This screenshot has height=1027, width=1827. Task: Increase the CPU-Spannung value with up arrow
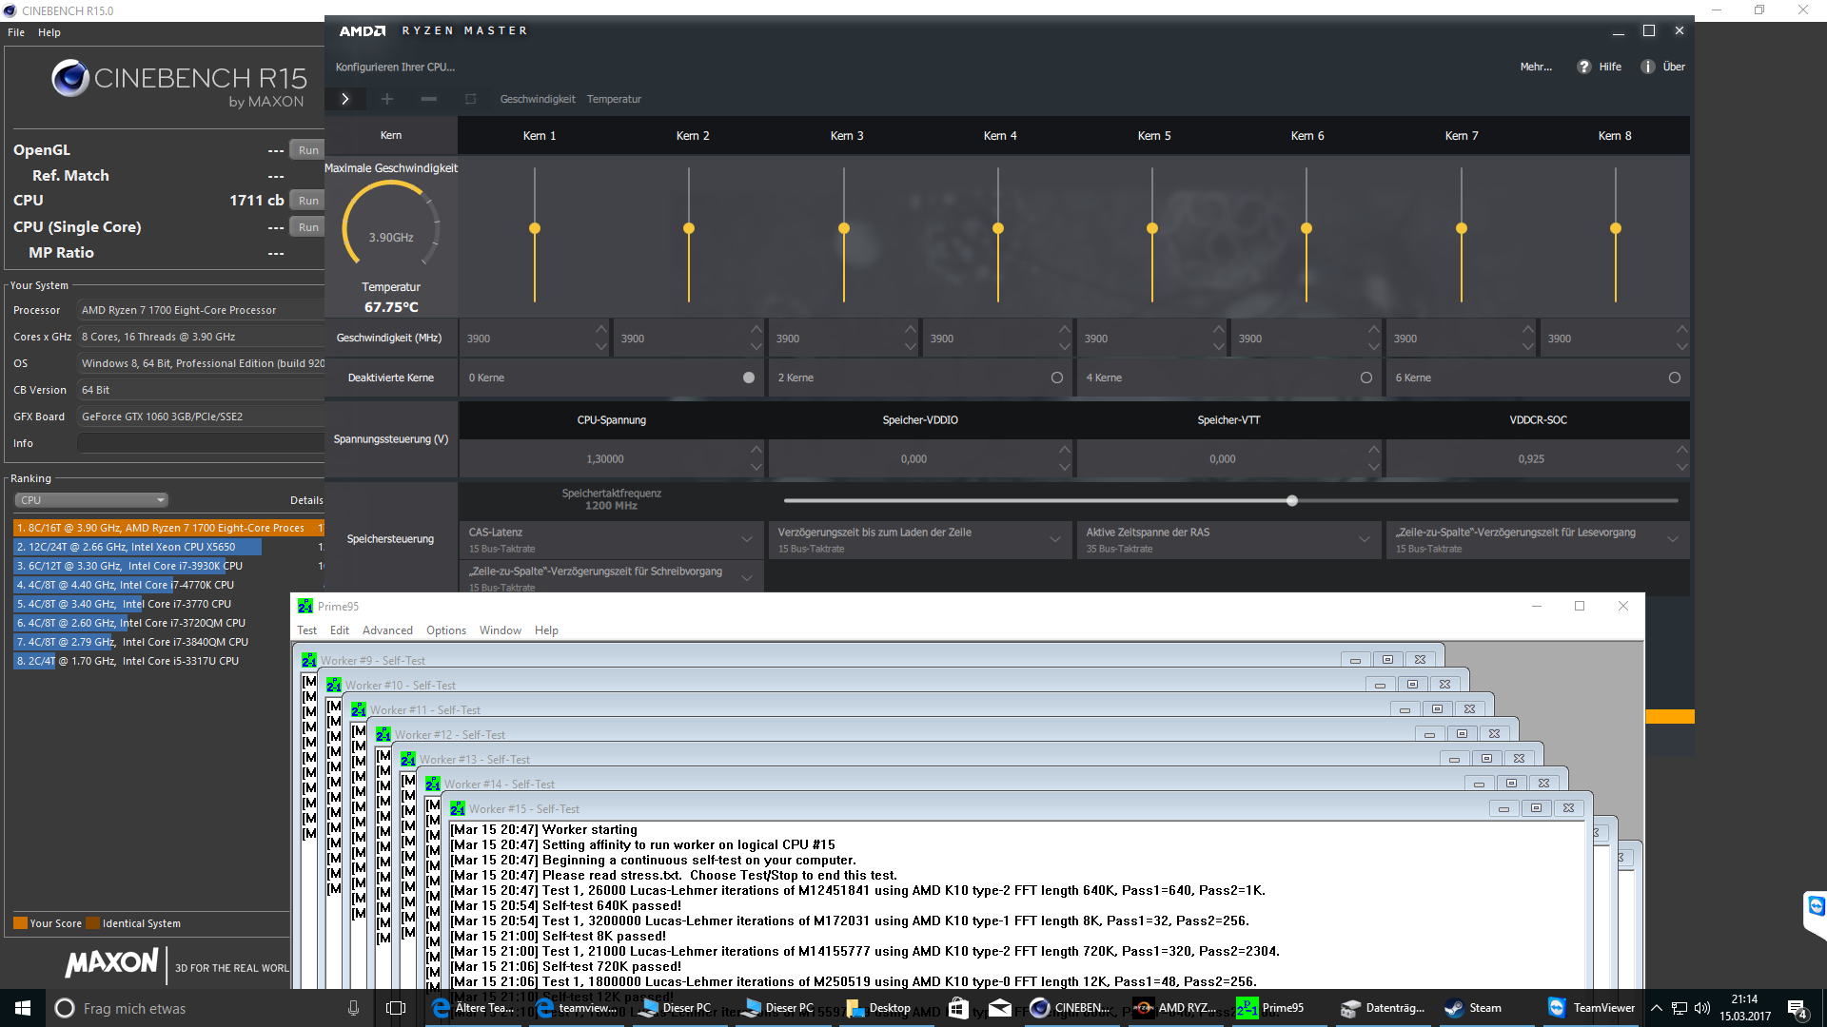(x=756, y=449)
